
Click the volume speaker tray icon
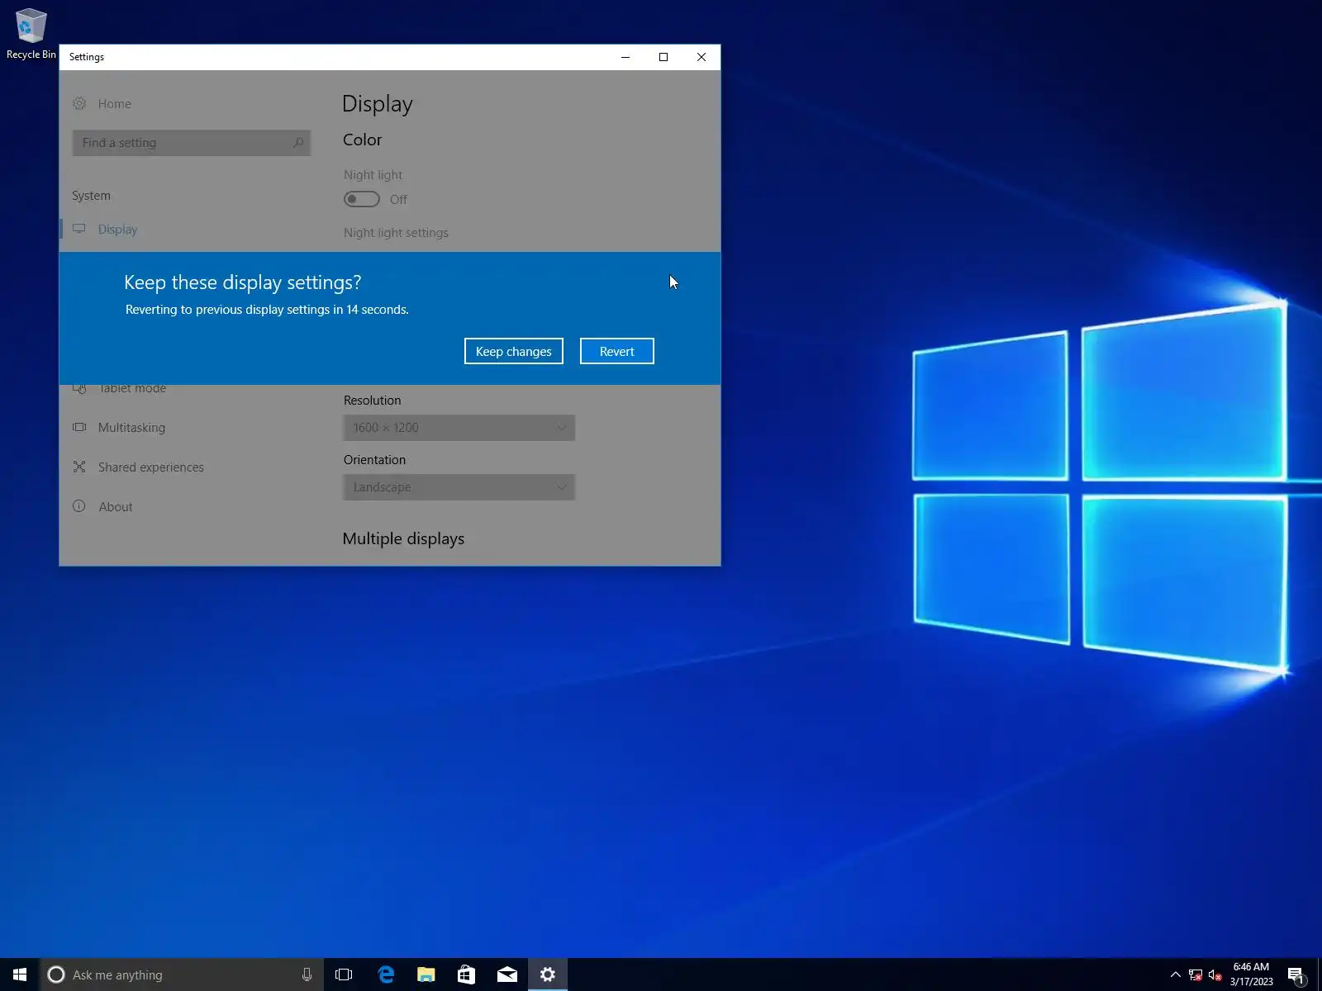[x=1215, y=975]
